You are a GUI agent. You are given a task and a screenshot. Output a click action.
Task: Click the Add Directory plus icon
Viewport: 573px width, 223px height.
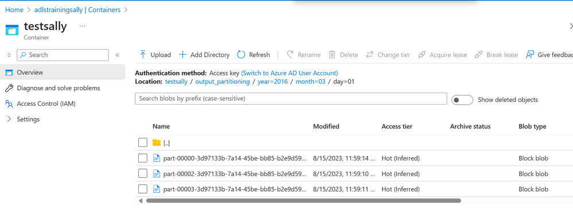click(x=182, y=55)
